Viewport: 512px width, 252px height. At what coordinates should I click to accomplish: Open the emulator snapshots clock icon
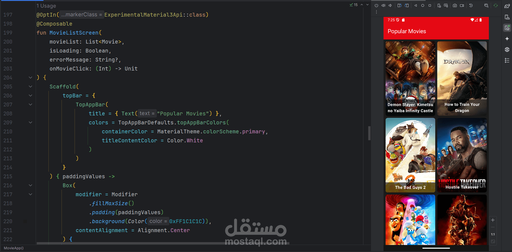[x=471, y=5]
